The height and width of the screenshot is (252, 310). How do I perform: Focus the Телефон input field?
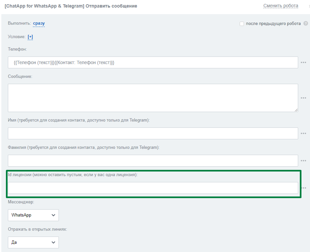pos(153,62)
